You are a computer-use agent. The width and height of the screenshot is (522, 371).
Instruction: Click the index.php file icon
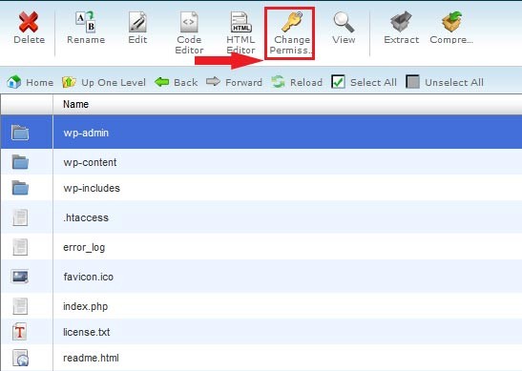[20, 306]
